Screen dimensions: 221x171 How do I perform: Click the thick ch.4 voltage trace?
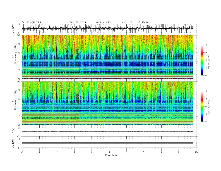tap(107, 143)
